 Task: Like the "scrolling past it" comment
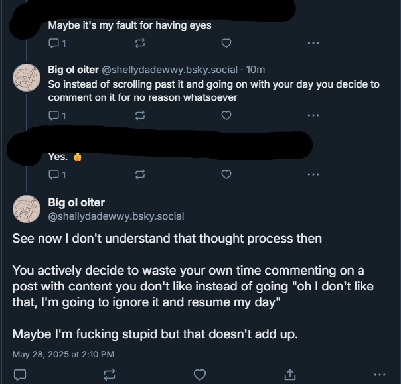[226, 115]
